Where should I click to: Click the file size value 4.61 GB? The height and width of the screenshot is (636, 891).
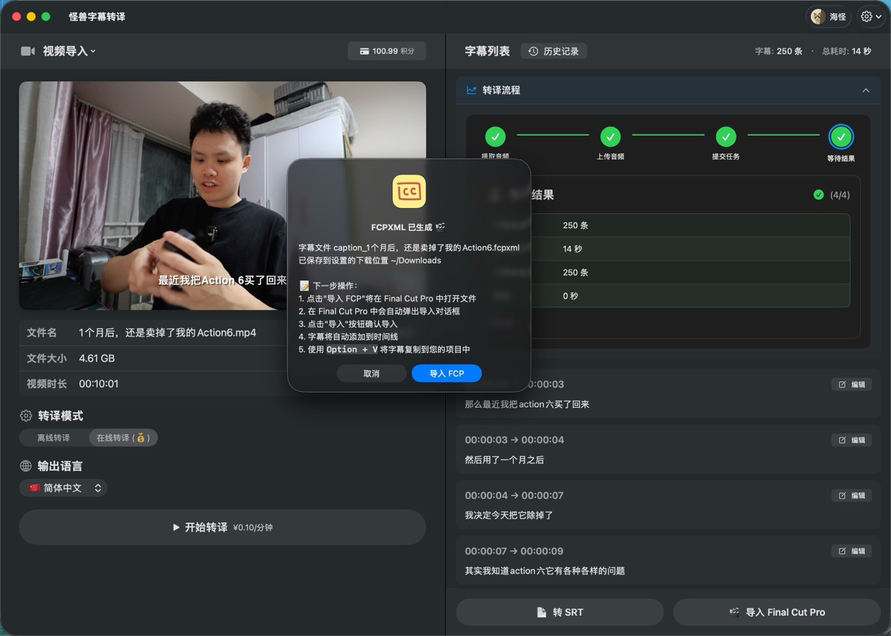coord(97,358)
